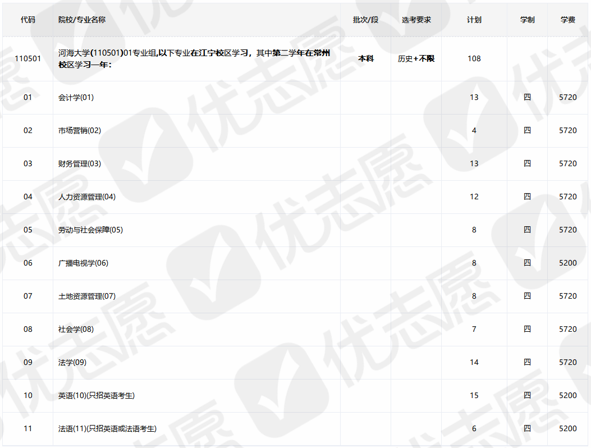
Task: Click the 学费 column header
Action: tap(567, 20)
